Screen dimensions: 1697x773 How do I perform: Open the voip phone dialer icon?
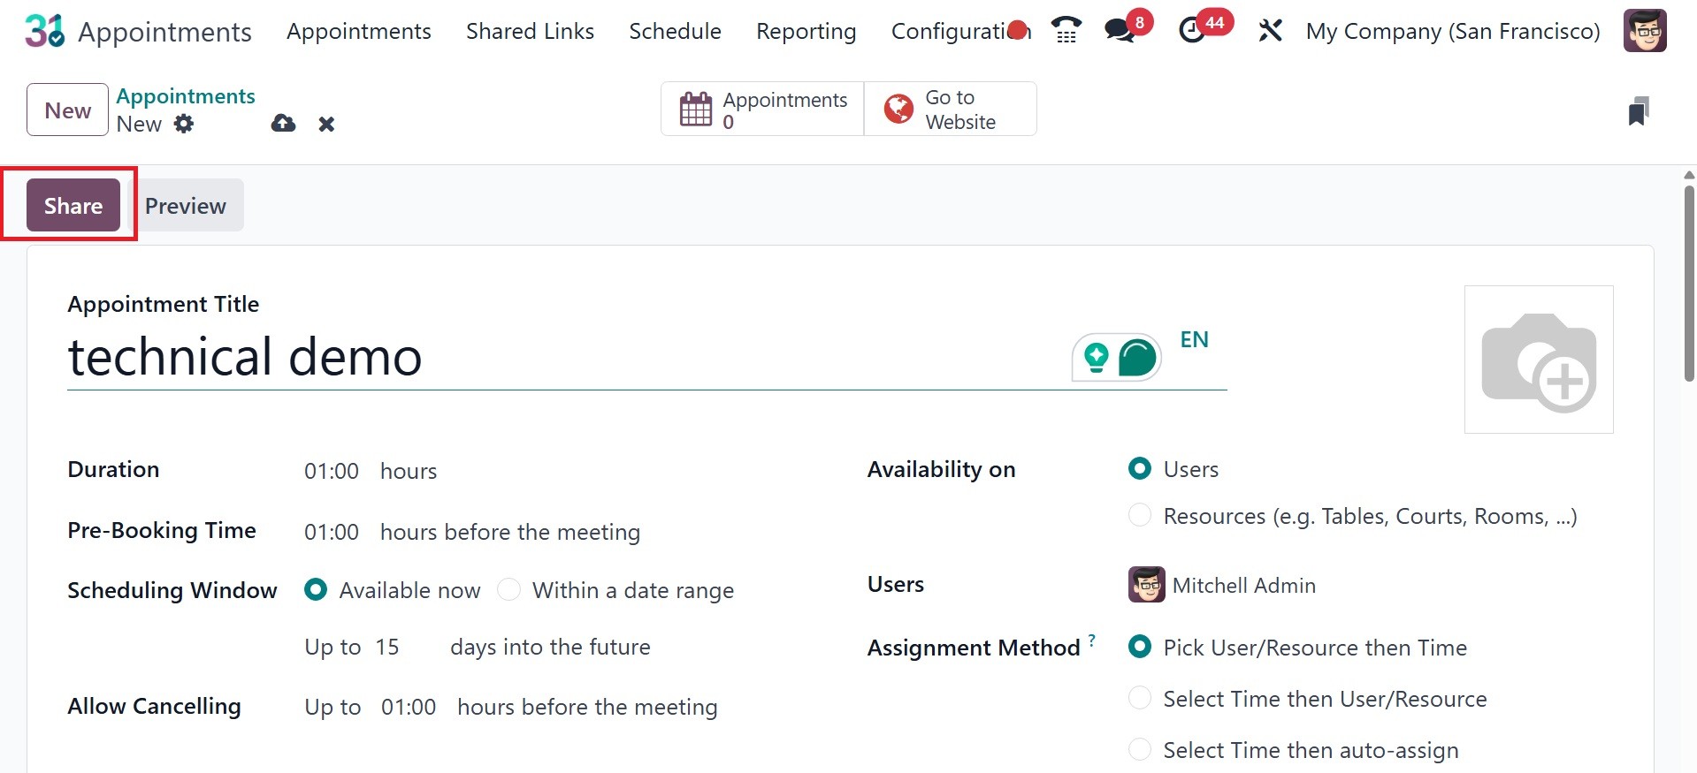1066,31
